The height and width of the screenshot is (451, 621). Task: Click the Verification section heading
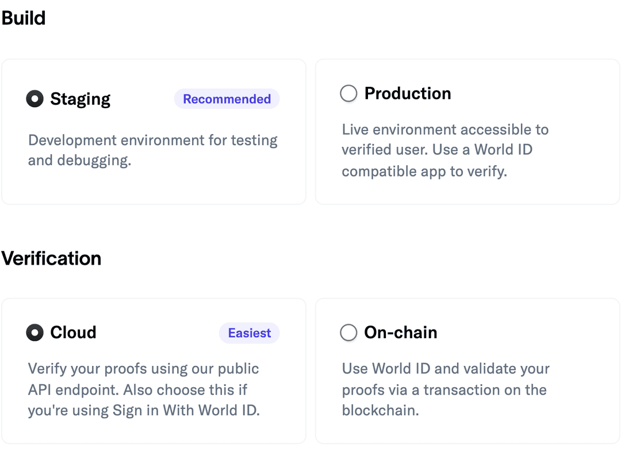pos(52,258)
